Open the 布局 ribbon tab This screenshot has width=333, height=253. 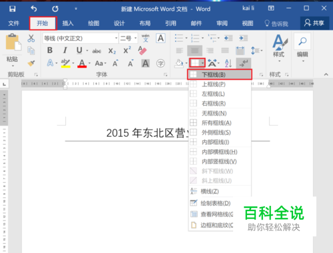(145, 23)
